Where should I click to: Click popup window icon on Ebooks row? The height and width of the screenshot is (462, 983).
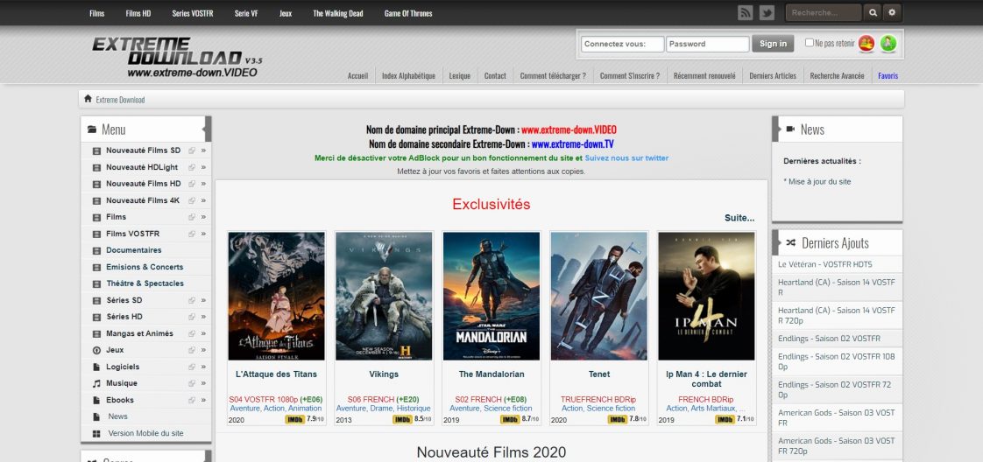[192, 400]
